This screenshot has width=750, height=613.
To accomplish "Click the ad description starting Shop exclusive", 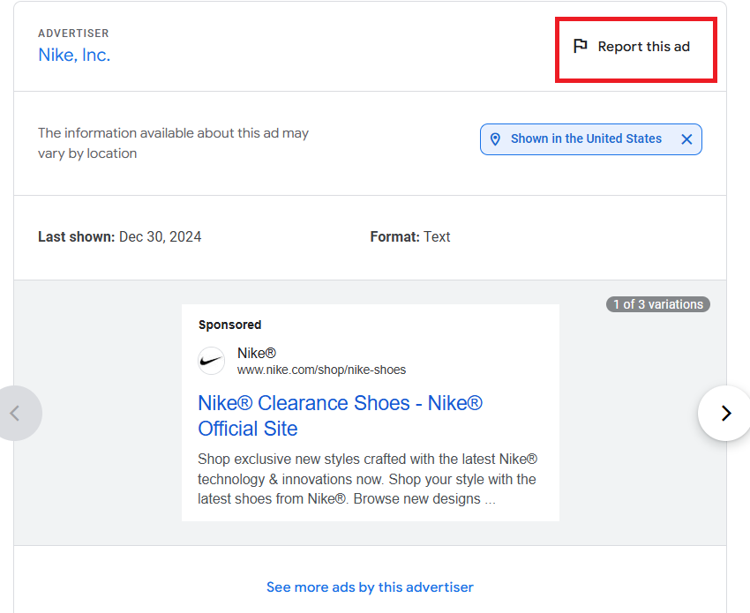I will 367,479.
